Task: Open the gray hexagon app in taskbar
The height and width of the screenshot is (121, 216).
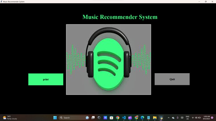Action: click(99, 118)
